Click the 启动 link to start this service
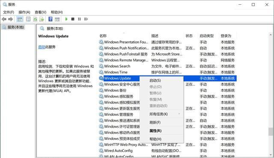 click(x=42, y=47)
